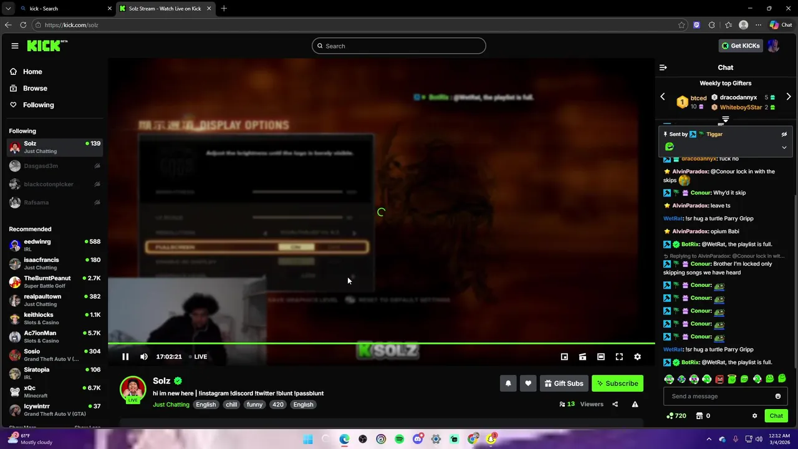Open Solz in Following list
The height and width of the screenshot is (449, 798).
coord(55,147)
